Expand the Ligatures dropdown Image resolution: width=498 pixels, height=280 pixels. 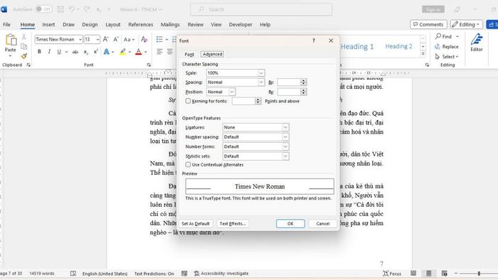point(285,127)
